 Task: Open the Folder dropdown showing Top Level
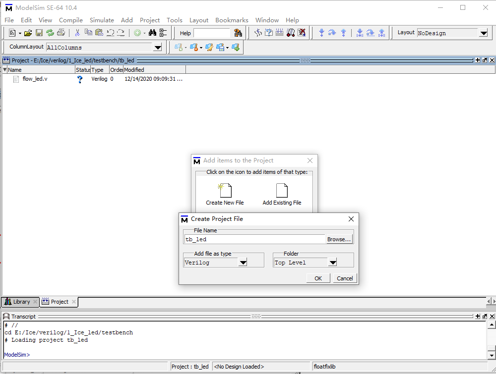coord(332,263)
